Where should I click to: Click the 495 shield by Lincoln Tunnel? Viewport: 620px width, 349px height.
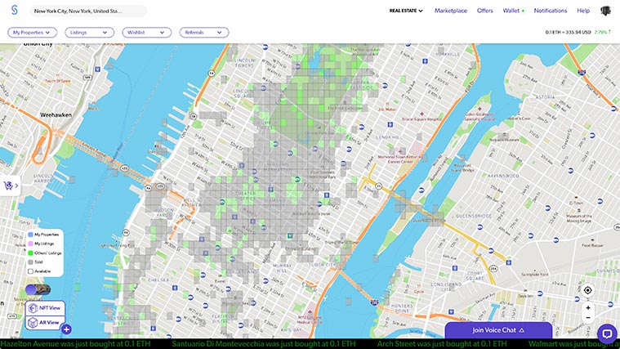(x=125, y=168)
